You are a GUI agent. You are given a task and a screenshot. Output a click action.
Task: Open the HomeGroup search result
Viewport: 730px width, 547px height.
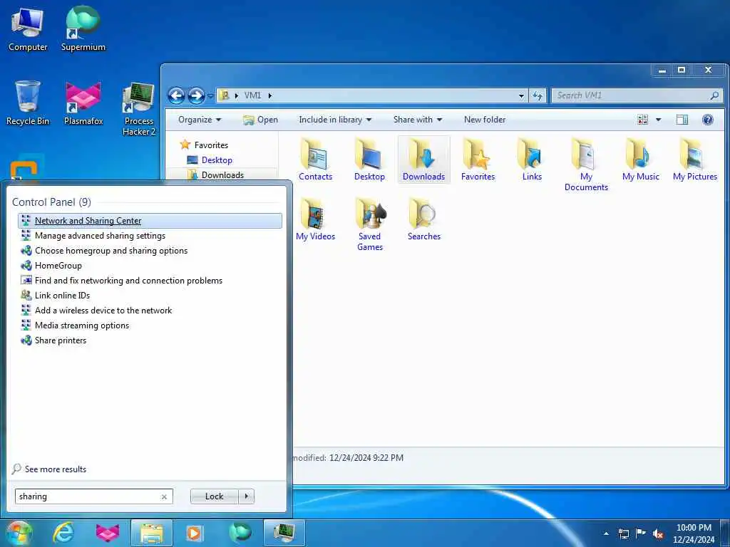pyautogui.click(x=150, y=265)
